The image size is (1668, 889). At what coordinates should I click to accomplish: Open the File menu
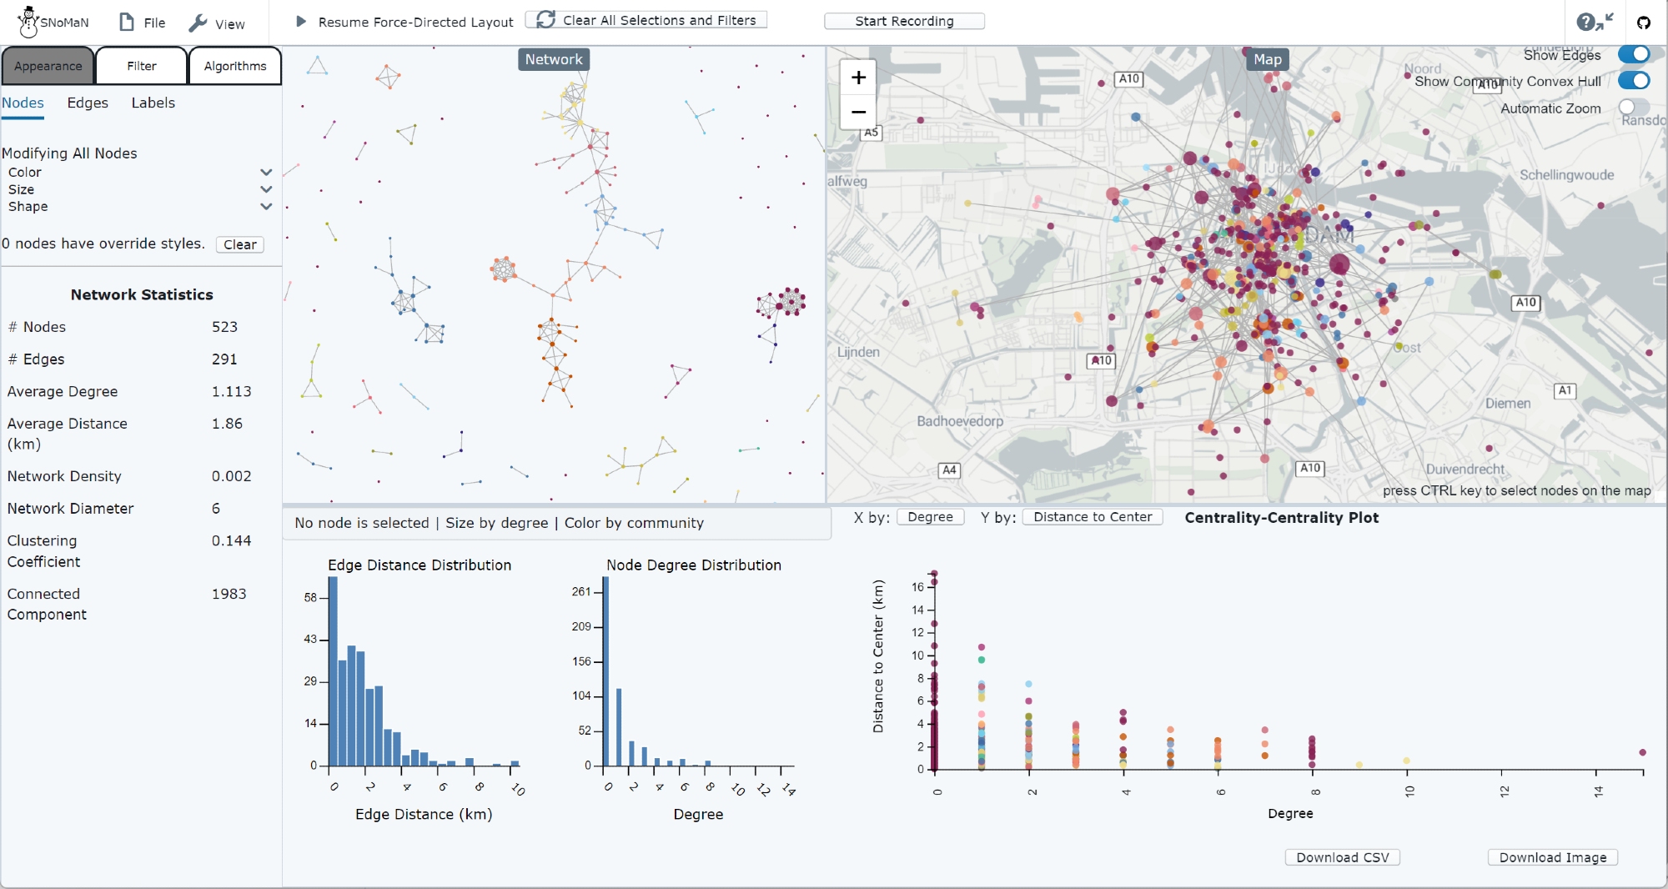142,23
